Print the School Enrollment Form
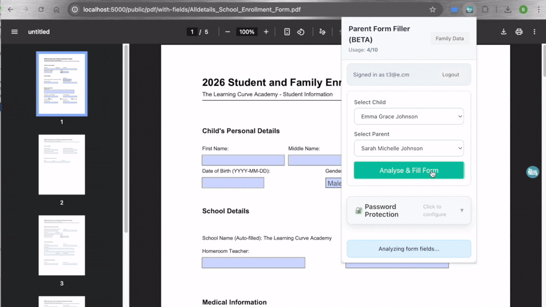 coord(519,31)
